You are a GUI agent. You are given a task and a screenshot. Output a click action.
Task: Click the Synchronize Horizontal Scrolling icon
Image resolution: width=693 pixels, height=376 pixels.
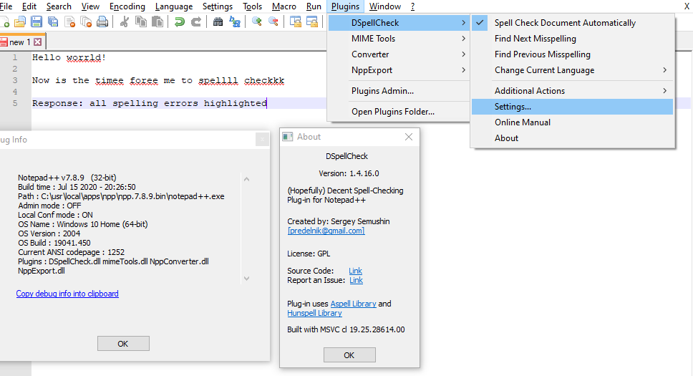point(312,21)
